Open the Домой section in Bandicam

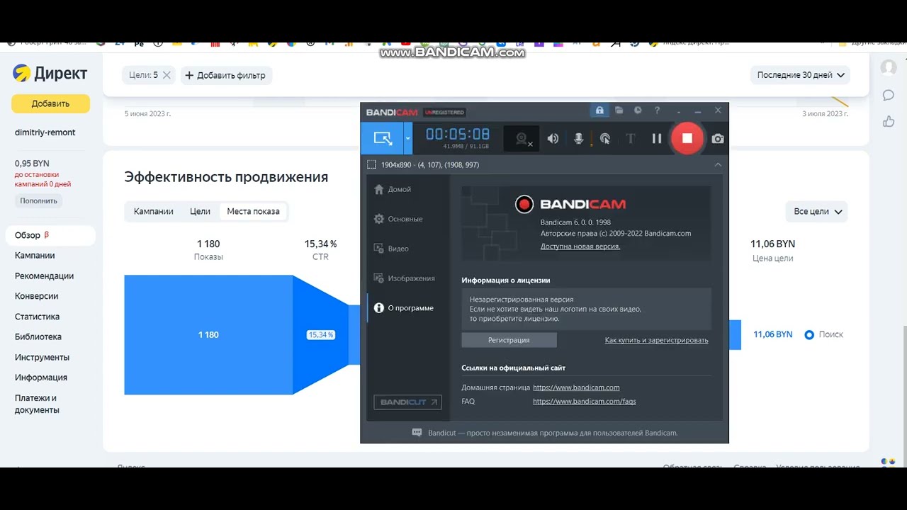[400, 189]
